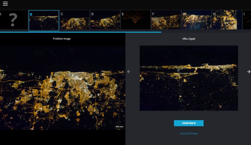Select candidate thumbnail E
Image resolution: width=251 pixels, height=145 pixels.
tap(135, 20)
